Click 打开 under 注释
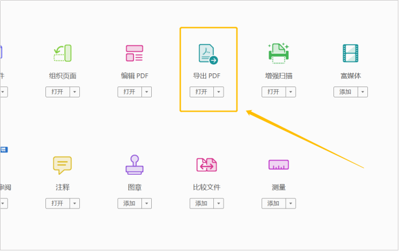 (57, 203)
